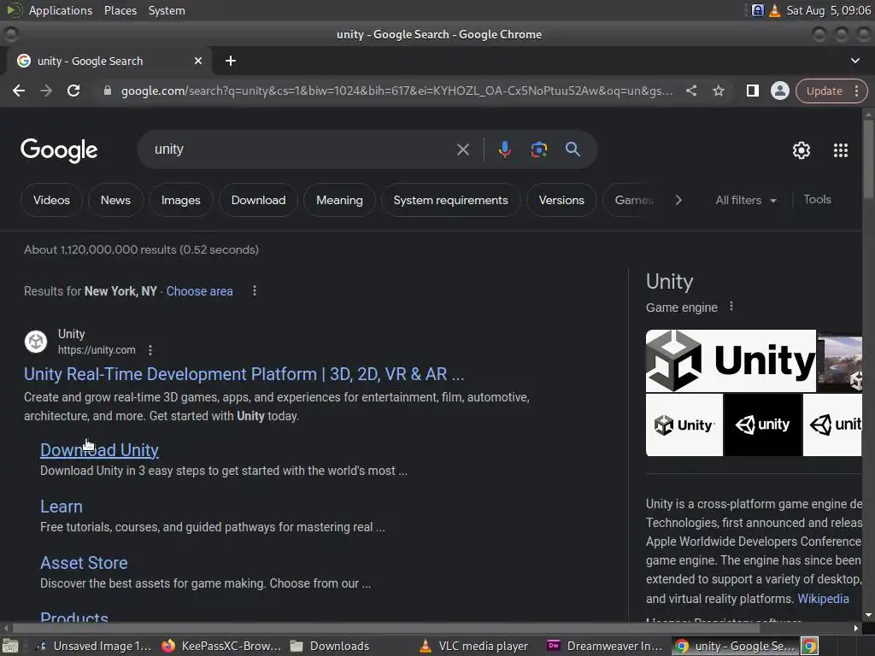This screenshot has width=875, height=656.
Task: Search by image with Google Lens icon
Action: point(538,149)
